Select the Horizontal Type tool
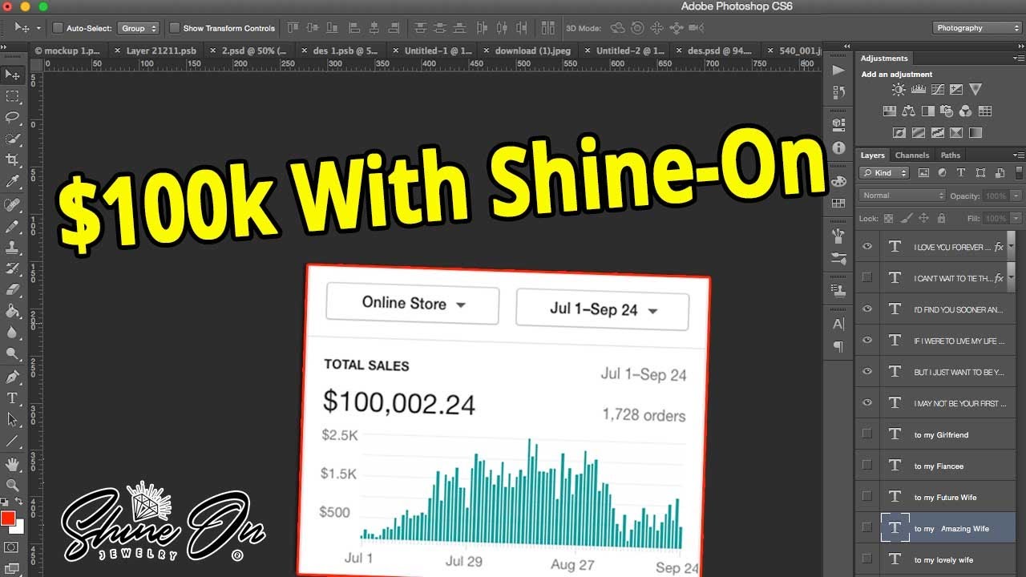 click(12, 398)
